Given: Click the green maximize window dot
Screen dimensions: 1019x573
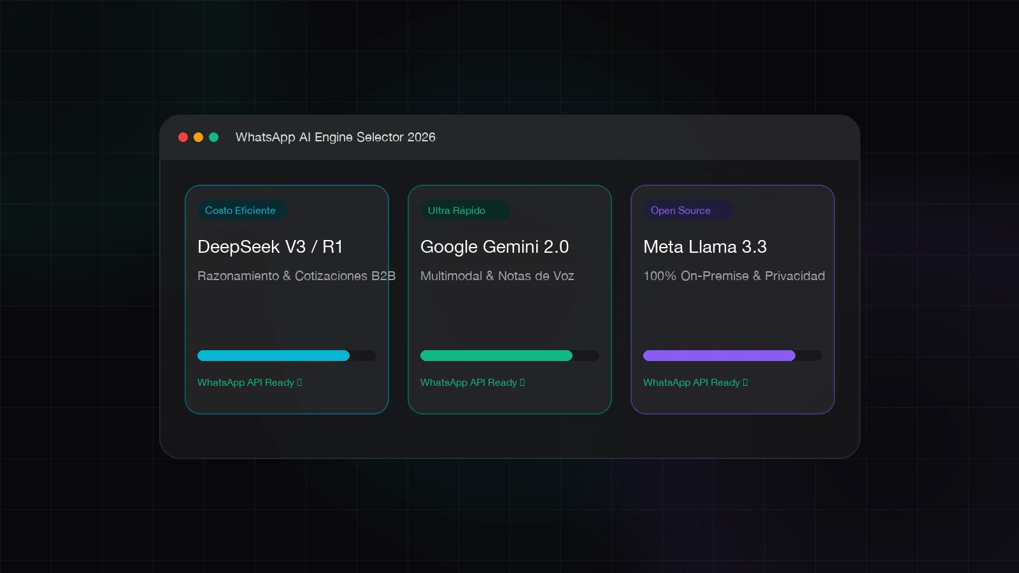Looking at the screenshot, I should pos(214,137).
